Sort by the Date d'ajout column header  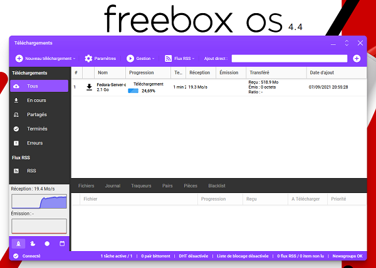coord(337,72)
